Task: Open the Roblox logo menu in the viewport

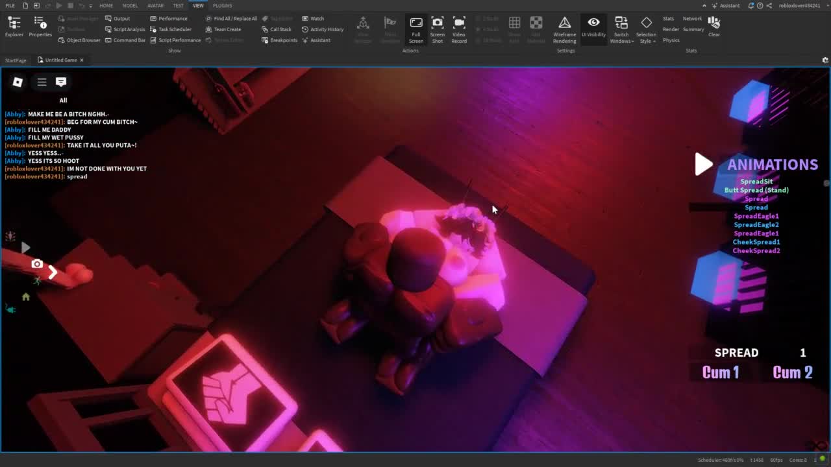Action: tap(18, 82)
